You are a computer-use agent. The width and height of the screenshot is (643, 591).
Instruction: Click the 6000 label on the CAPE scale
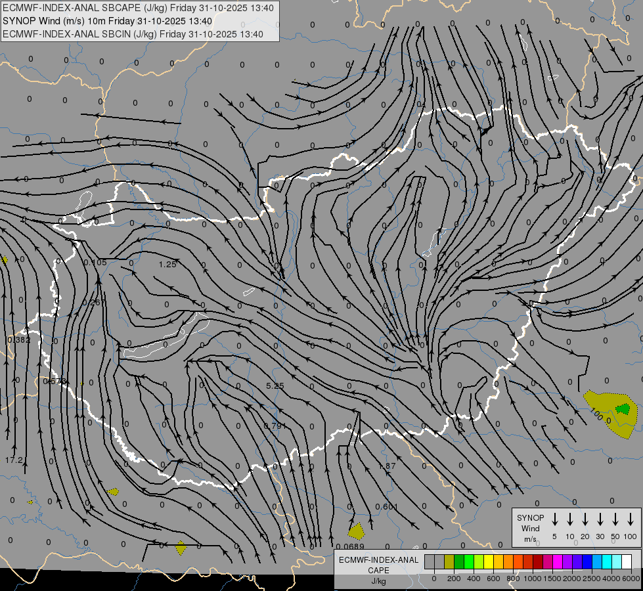click(x=631, y=579)
